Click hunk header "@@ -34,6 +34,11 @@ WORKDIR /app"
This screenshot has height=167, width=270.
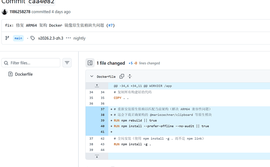(142, 86)
